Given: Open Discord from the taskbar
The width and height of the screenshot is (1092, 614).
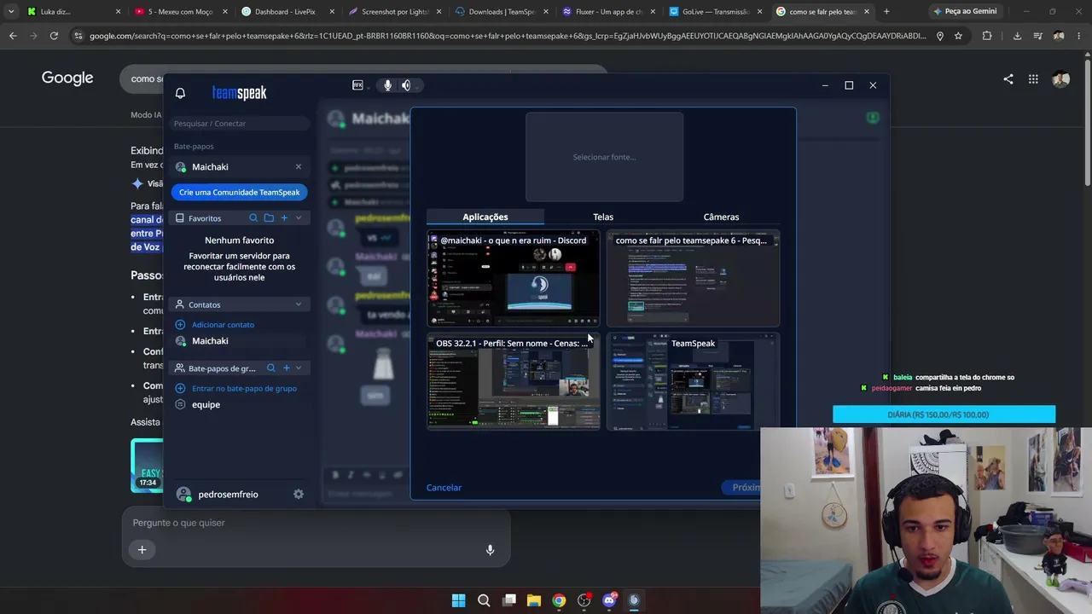Looking at the screenshot, I should (609, 600).
